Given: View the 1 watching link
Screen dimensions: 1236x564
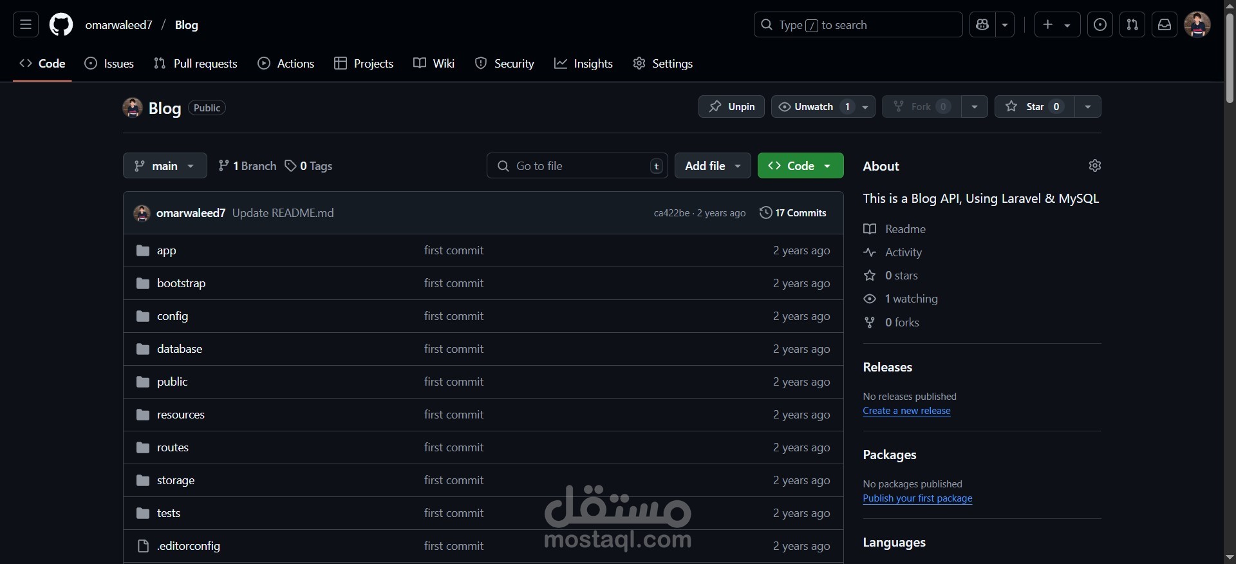Looking at the screenshot, I should tap(901, 299).
